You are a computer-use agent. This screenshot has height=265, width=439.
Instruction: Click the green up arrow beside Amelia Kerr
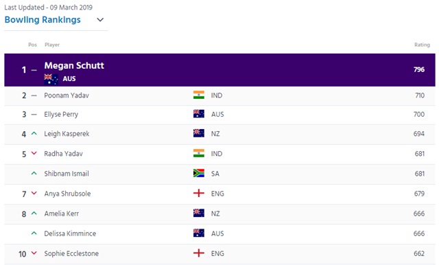click(34, 214)
